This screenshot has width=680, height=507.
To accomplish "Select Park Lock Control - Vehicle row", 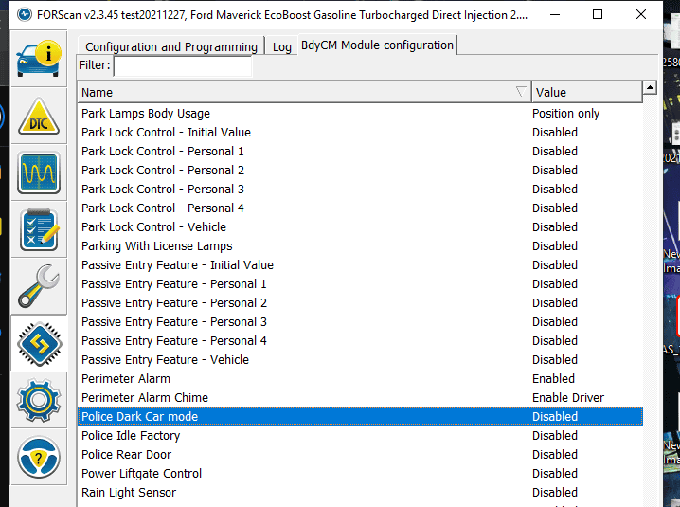I will 360,227.
